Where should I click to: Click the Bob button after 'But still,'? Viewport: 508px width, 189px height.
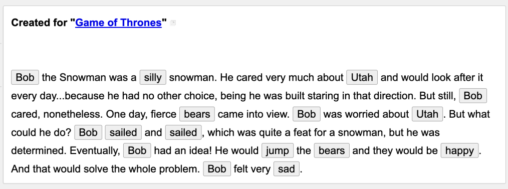click(x=473, y=96)
